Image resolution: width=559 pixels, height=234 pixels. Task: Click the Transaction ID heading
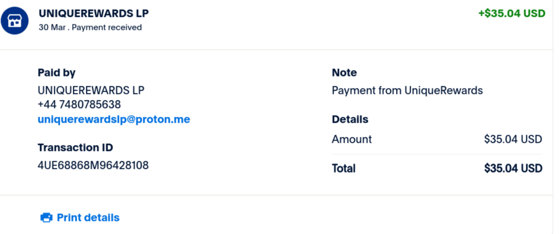coord(75,148)
